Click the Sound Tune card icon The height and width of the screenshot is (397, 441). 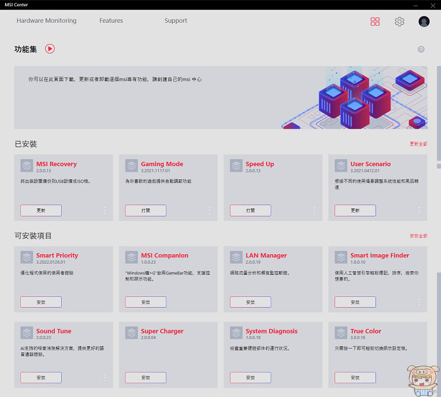coord(26,333)
